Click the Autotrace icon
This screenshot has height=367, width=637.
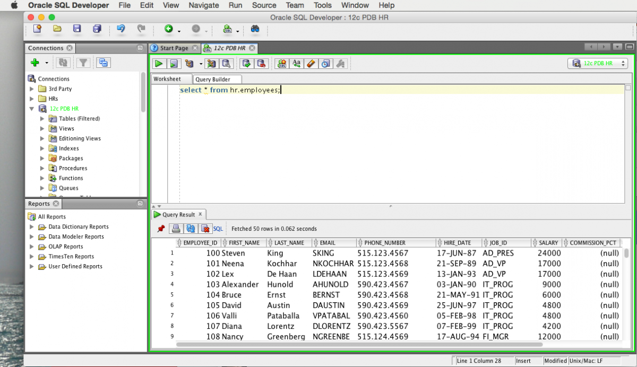tap(212, 64)
